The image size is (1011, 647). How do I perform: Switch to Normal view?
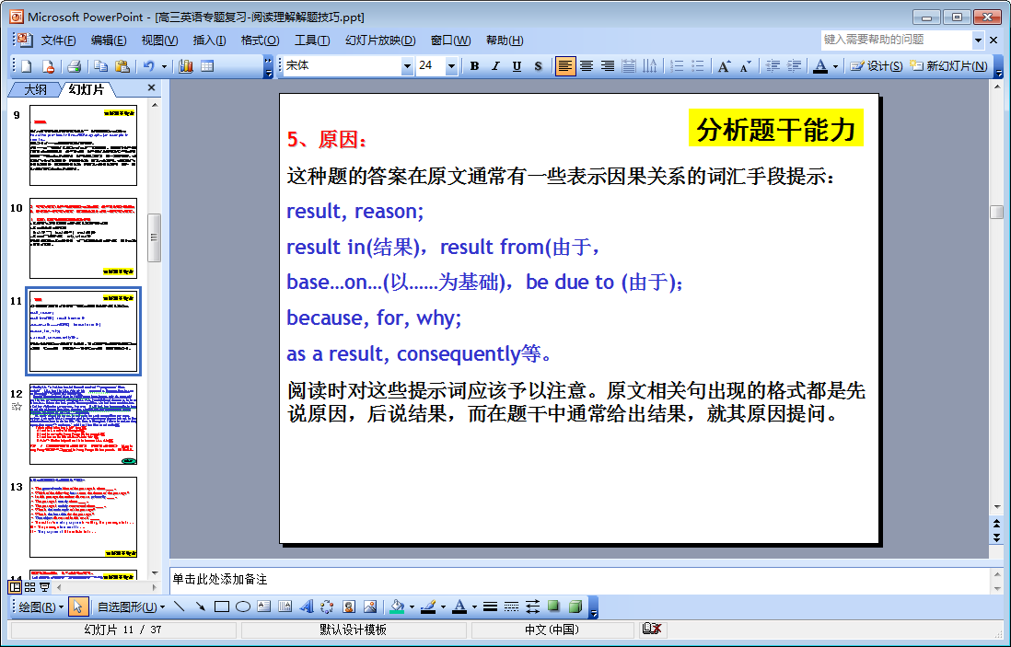tap(15, 587)
